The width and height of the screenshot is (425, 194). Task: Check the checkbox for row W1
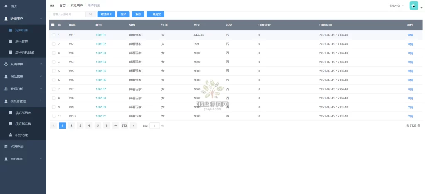54,35
